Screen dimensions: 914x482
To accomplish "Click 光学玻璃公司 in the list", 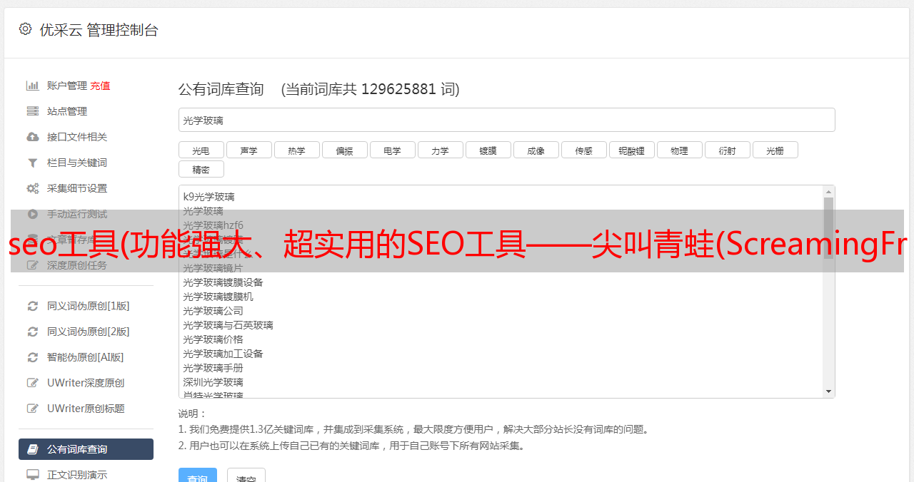I will (x=213, y=311).
